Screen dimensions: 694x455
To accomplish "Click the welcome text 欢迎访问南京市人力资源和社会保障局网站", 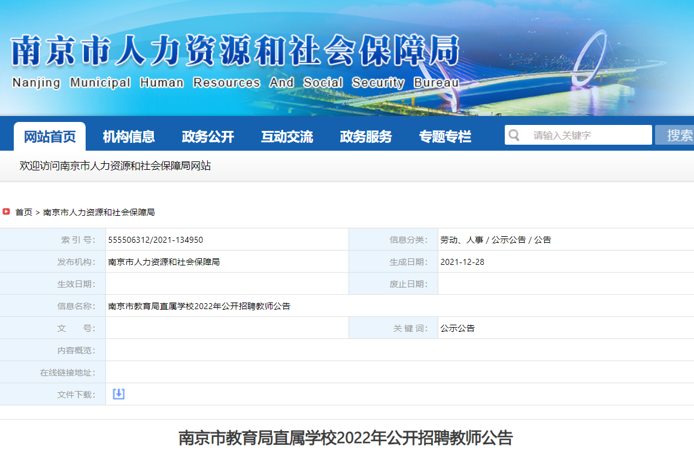I will 115,166.
